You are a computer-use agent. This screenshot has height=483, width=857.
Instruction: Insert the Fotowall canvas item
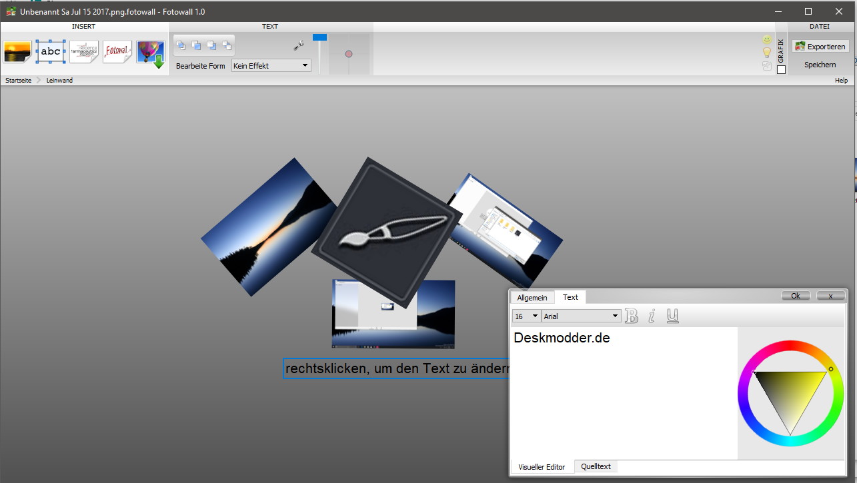click(117, 51)
